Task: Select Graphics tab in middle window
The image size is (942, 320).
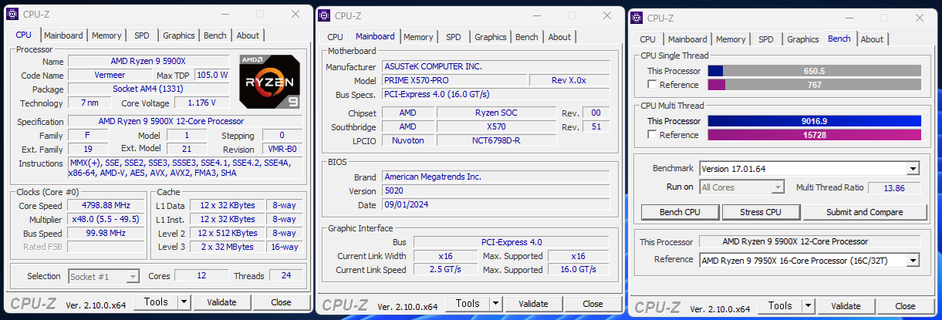Action: pos(491,37)
